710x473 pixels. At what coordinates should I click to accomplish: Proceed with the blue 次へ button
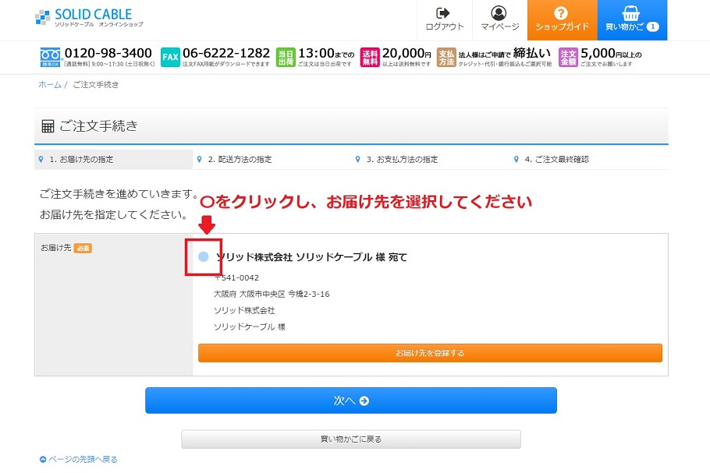click(351, 401)
